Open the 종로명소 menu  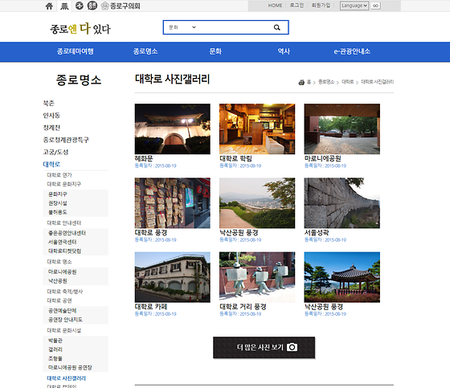pos(145,51)
